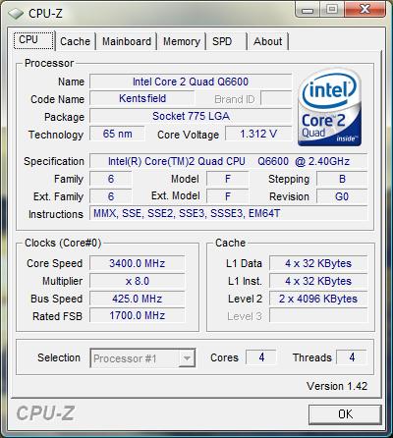Click the 425.0 MHz bus speed value
This screenshot has height=438, width=393.
click(138, 299)
